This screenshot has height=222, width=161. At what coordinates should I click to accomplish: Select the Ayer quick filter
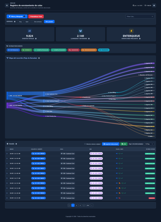[27, 22]
